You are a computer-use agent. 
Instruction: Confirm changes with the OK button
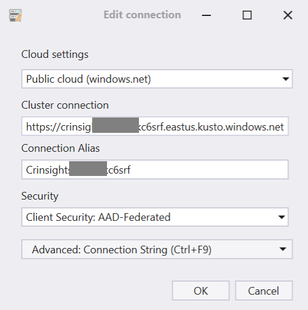201,291
